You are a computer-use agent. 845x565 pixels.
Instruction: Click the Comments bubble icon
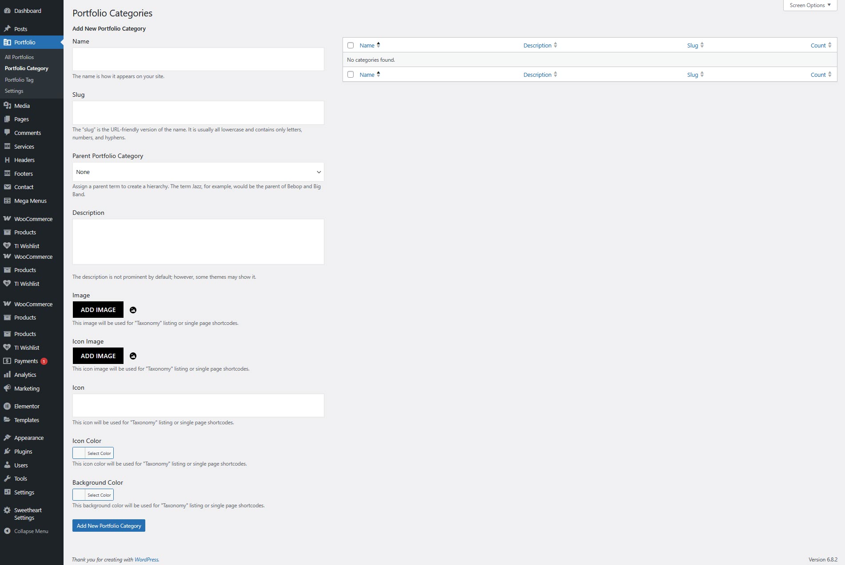click(x=7, y=133)
